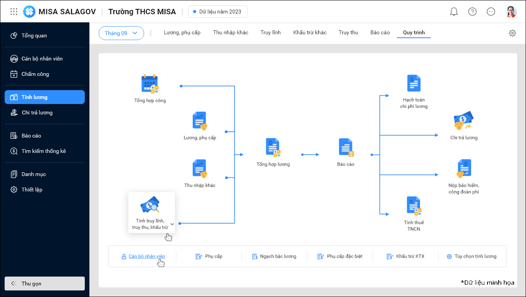The width and height of the screenshot is (526, 297).
Task: Click the Hạch toán chi phí lương icon
Action: (414, 84)
